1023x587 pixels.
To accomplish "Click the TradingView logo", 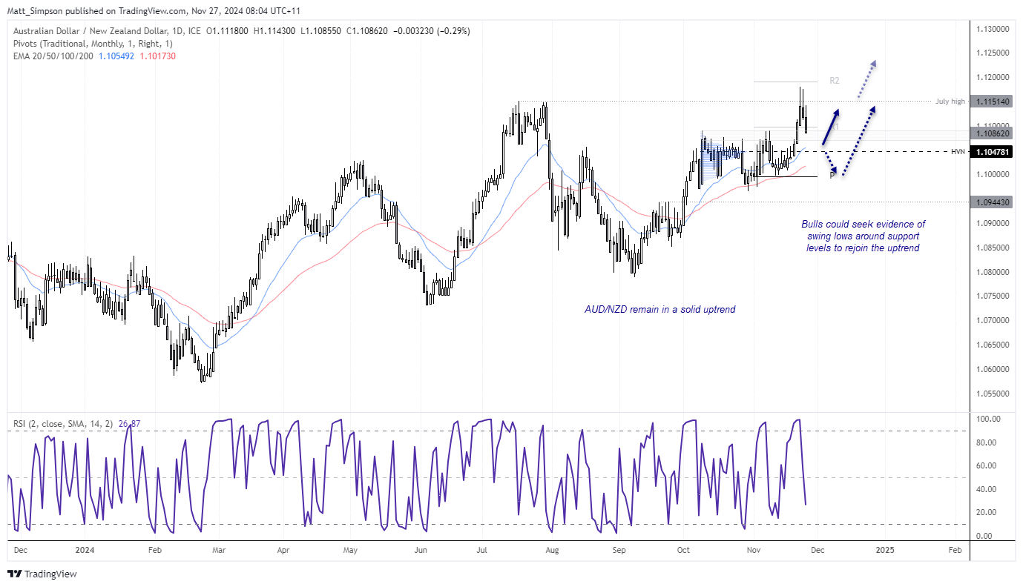I will 42,574.
